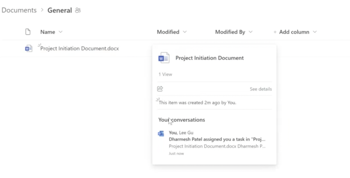350x178 pixels.
Task: Expand the Name column sort dropdown
Action: coord(60,32)
